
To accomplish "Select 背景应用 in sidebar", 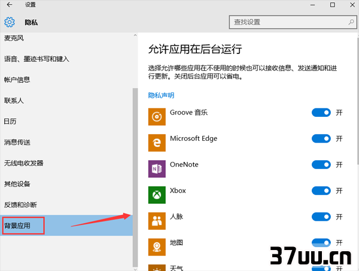I will point(66,225).
